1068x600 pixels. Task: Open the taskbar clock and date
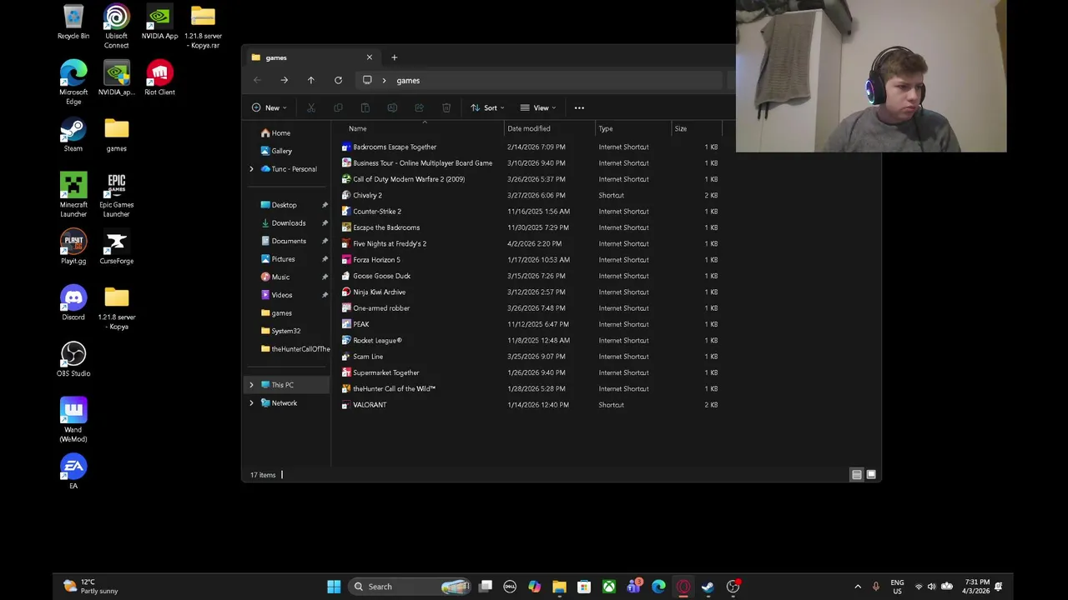click(x=977, y=587)
